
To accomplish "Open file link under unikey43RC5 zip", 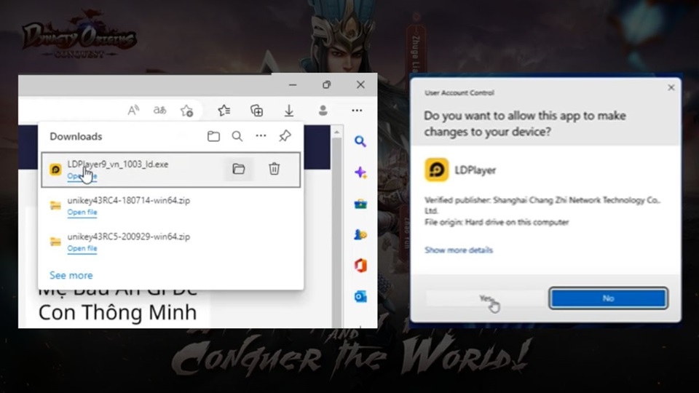I will pos(82,249).
